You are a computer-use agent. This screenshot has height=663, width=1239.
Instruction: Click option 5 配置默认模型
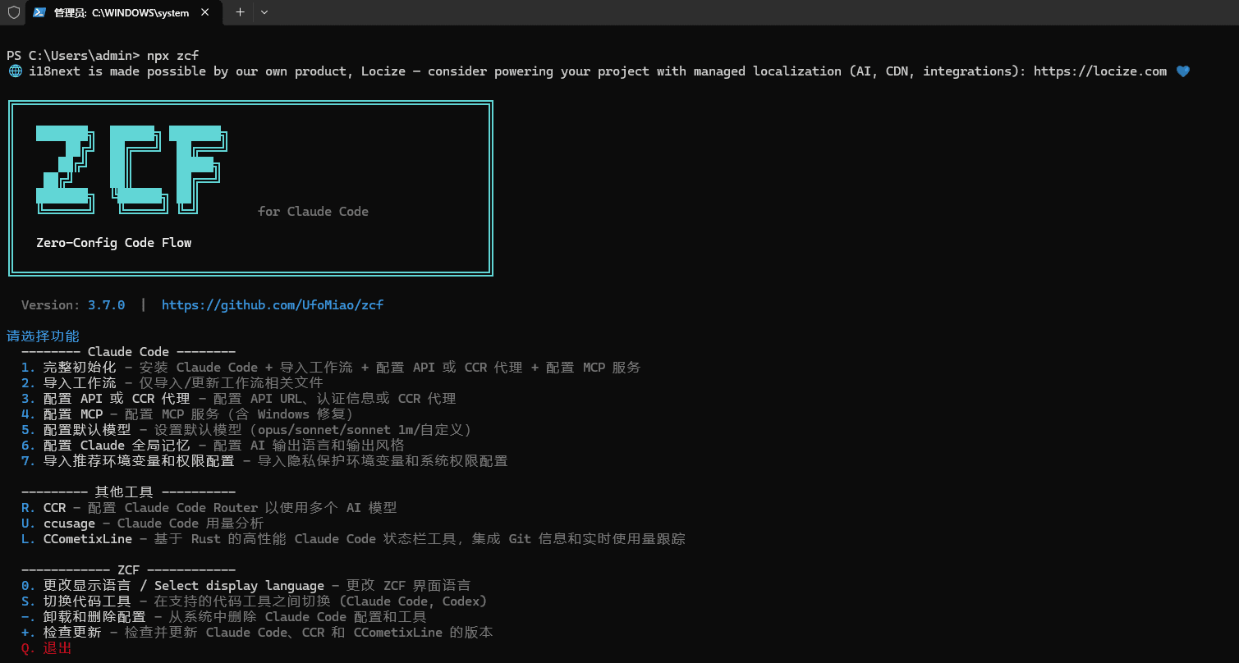tap(247, 430)
